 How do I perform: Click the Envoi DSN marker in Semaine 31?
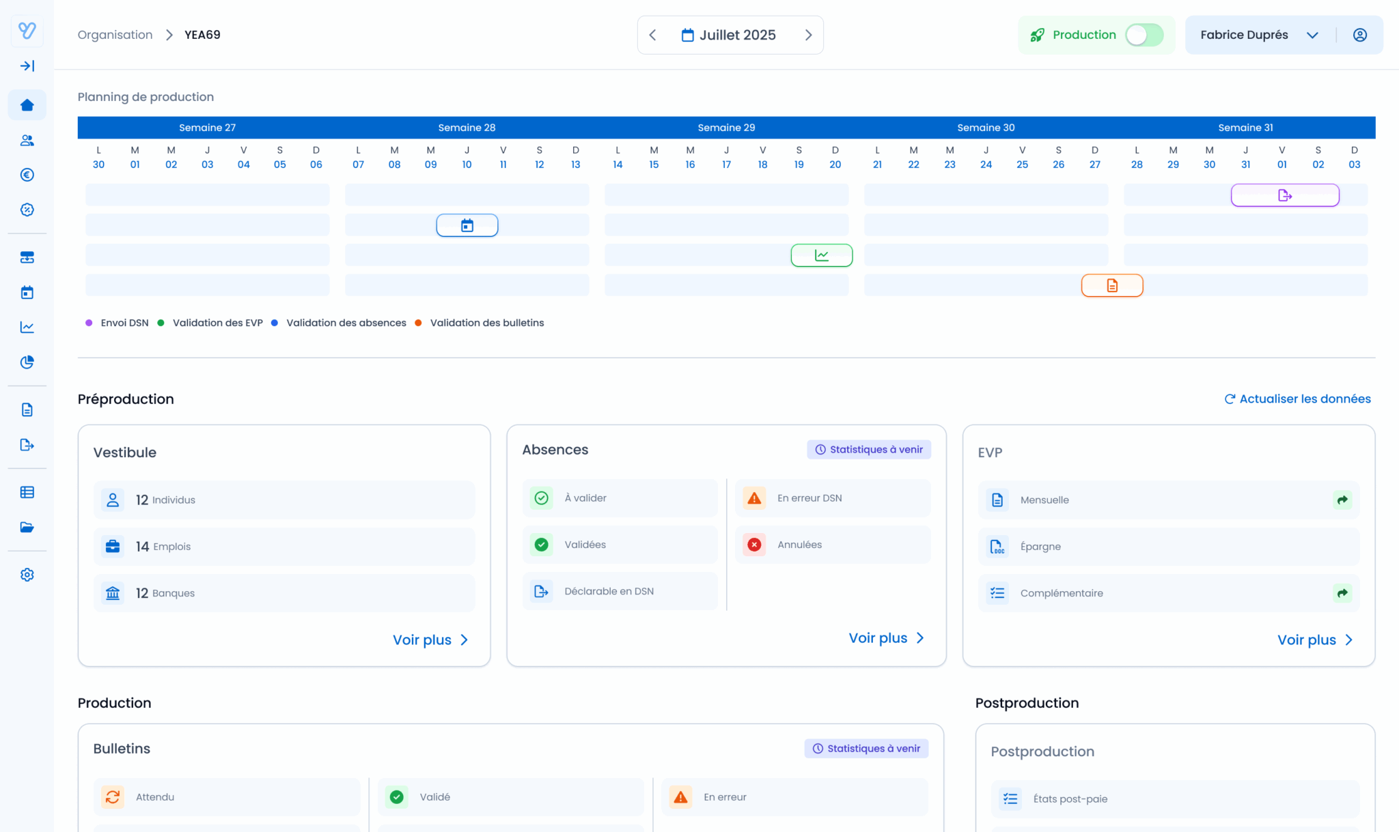1284,195
